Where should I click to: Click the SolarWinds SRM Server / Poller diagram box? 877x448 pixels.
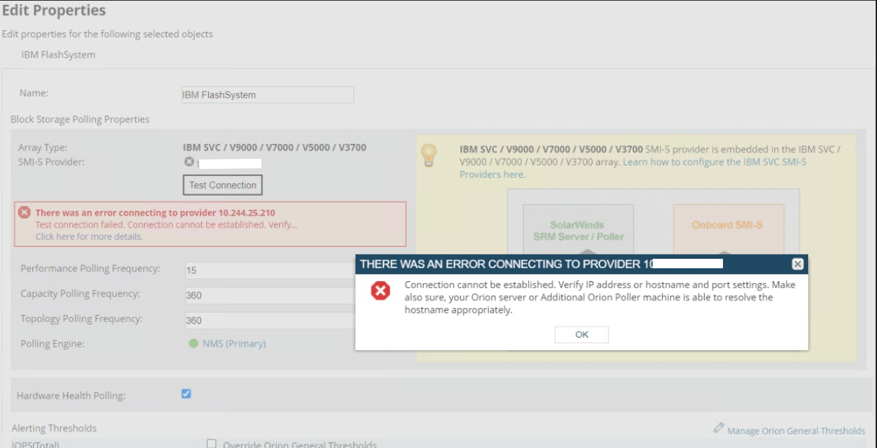point(578,230)
